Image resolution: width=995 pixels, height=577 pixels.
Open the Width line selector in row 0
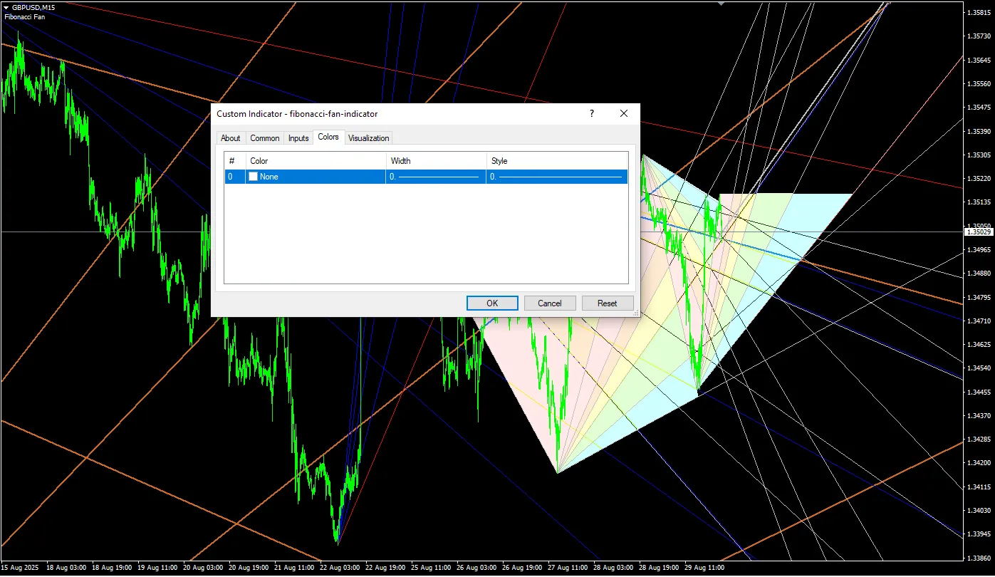(436, 177)
